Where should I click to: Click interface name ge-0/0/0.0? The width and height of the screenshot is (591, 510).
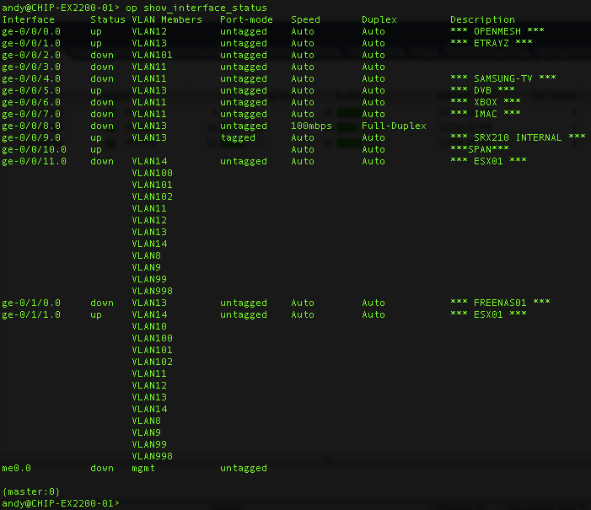click(31, 32)
